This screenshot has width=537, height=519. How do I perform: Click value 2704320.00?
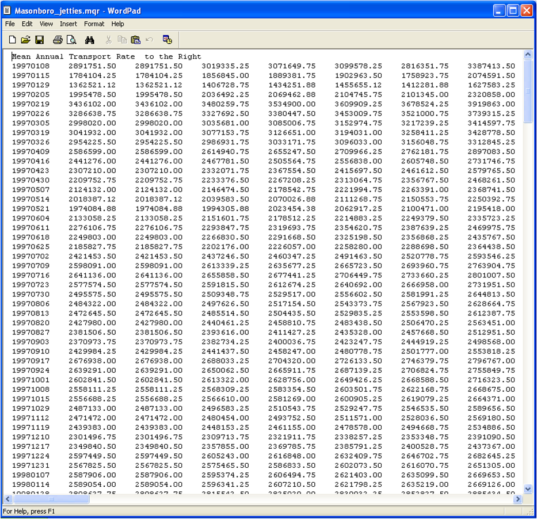point(292,361)
